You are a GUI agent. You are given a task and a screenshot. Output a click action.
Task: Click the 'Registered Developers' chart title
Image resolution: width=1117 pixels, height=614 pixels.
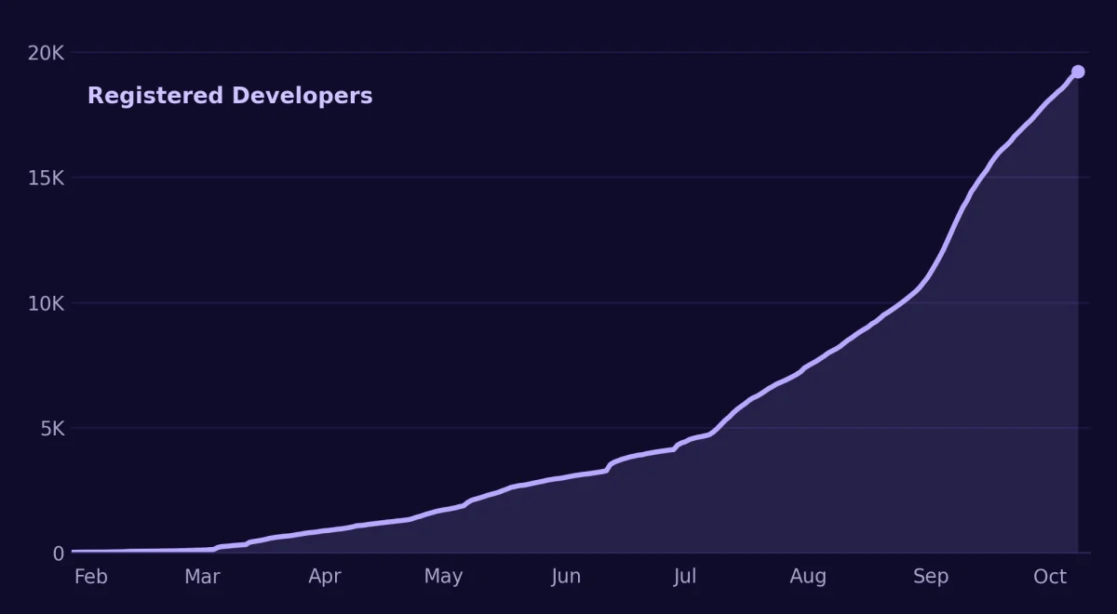(230, 96)
